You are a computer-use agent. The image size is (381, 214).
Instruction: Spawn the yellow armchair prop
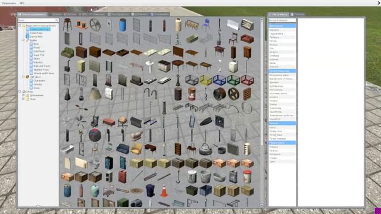(x=136, y=149)
